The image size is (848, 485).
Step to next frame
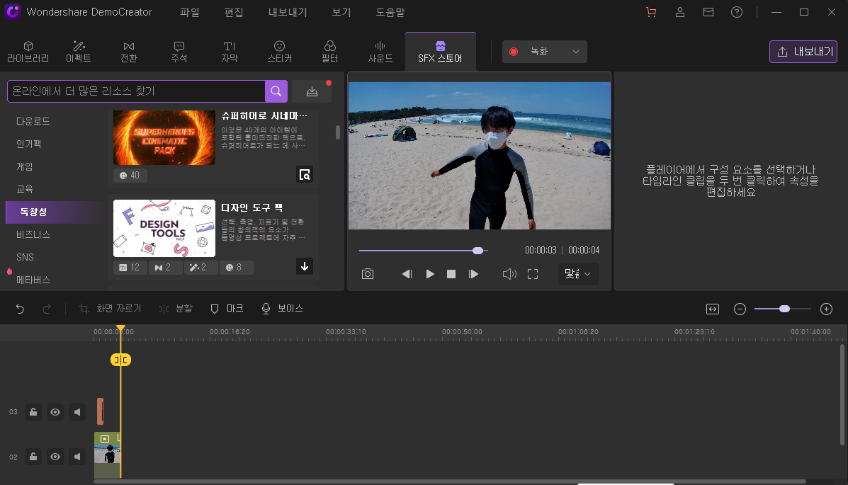473,274
